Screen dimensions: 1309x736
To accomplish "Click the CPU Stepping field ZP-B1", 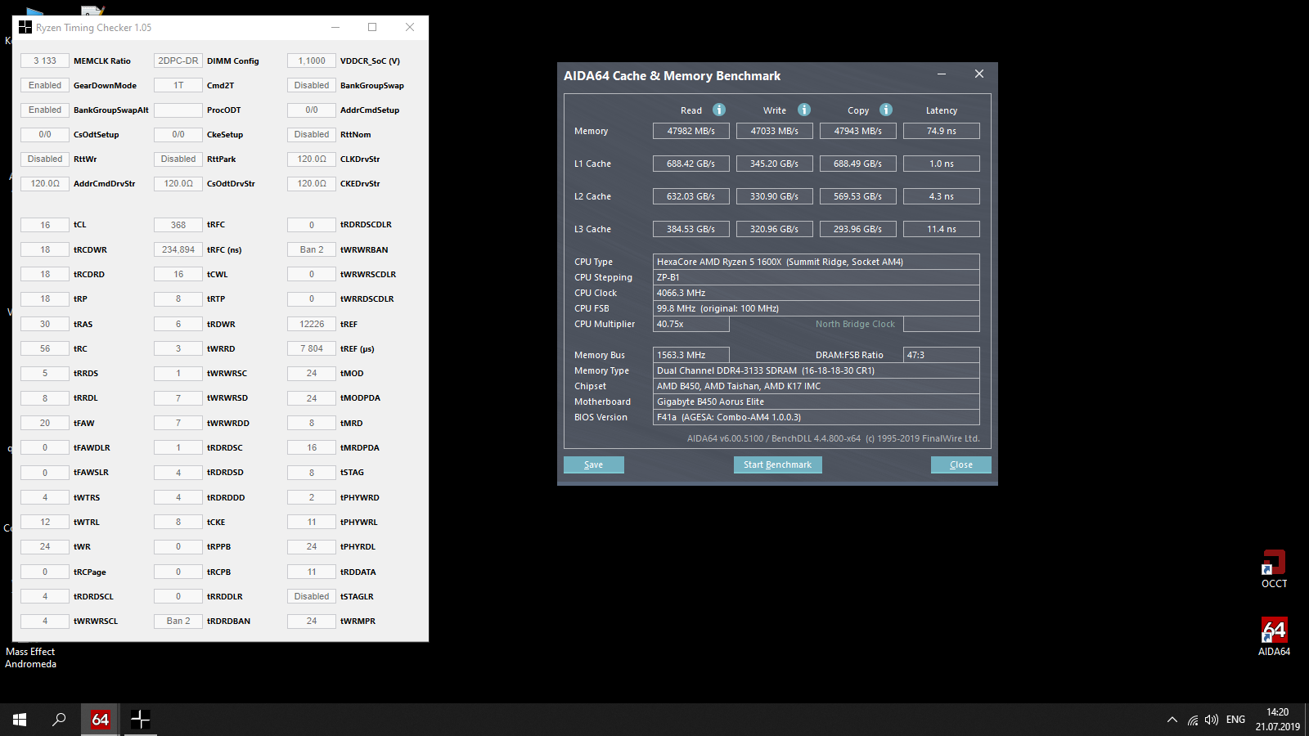I will [816, 277].
